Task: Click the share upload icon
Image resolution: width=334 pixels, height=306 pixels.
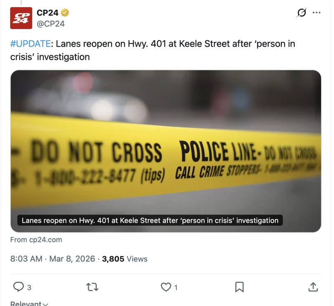Action: coord(313,287)
